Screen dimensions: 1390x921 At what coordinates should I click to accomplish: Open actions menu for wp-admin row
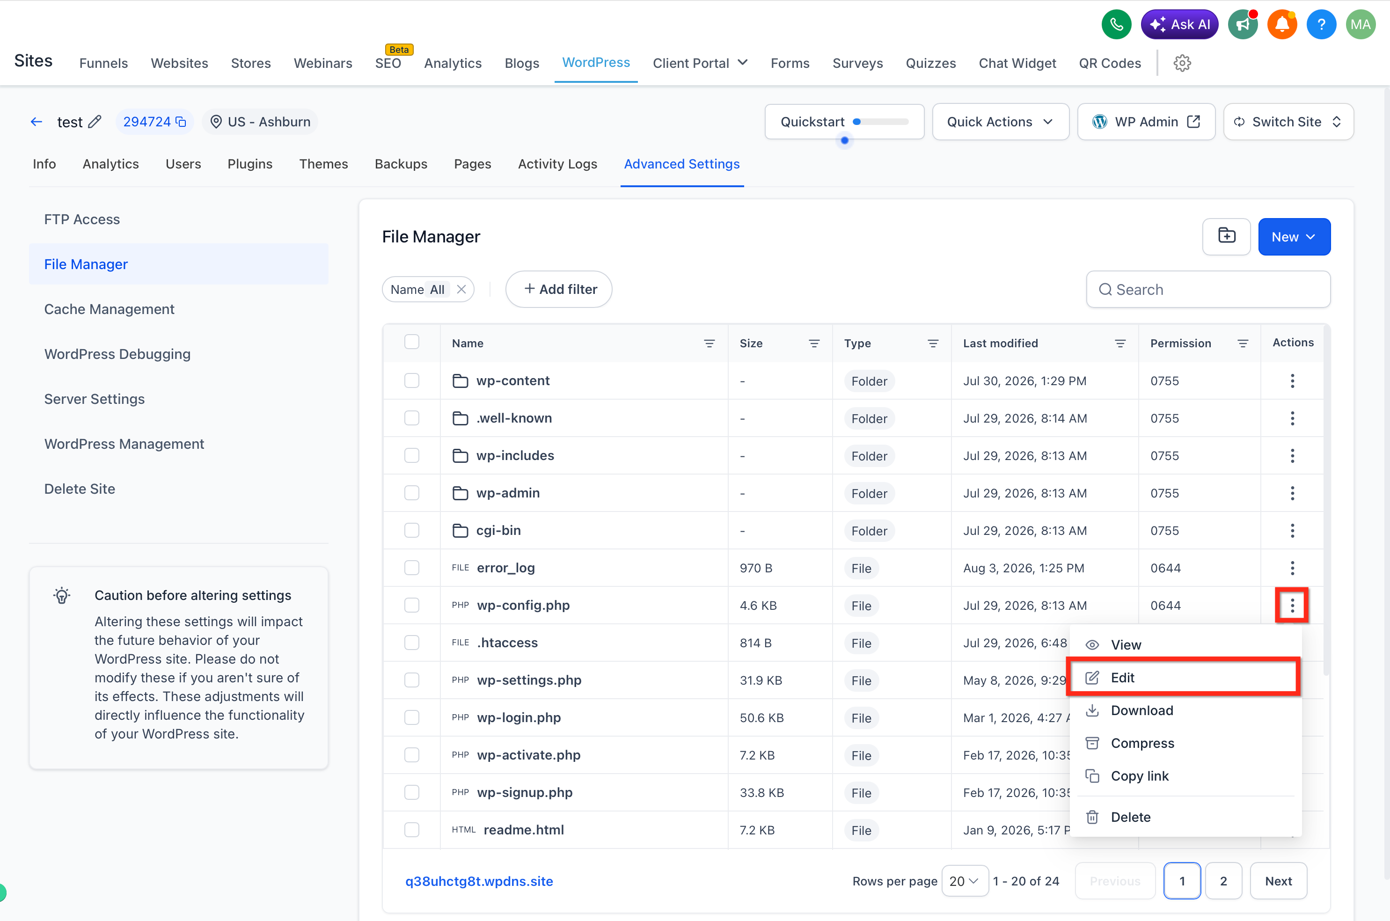tap(1292, 493)
